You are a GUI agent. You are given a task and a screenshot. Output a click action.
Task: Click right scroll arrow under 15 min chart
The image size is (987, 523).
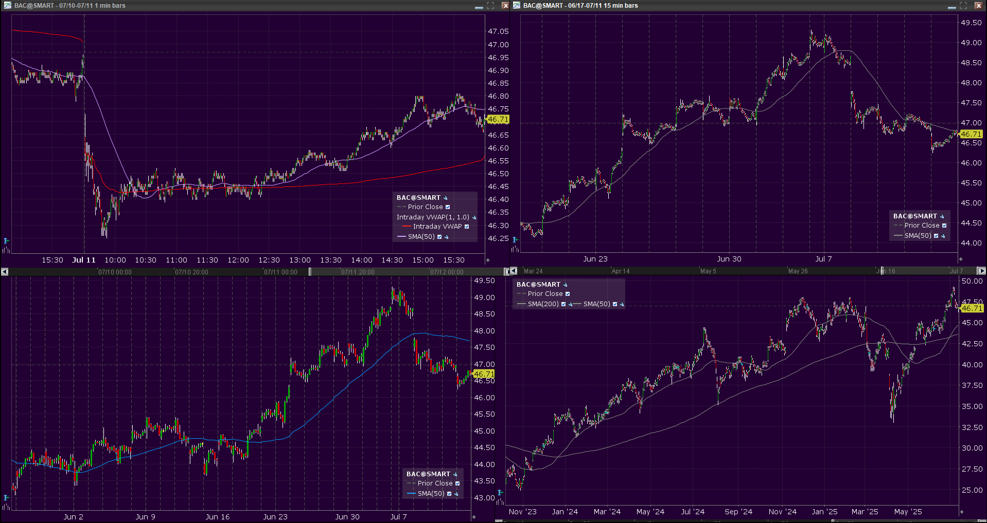981,271
